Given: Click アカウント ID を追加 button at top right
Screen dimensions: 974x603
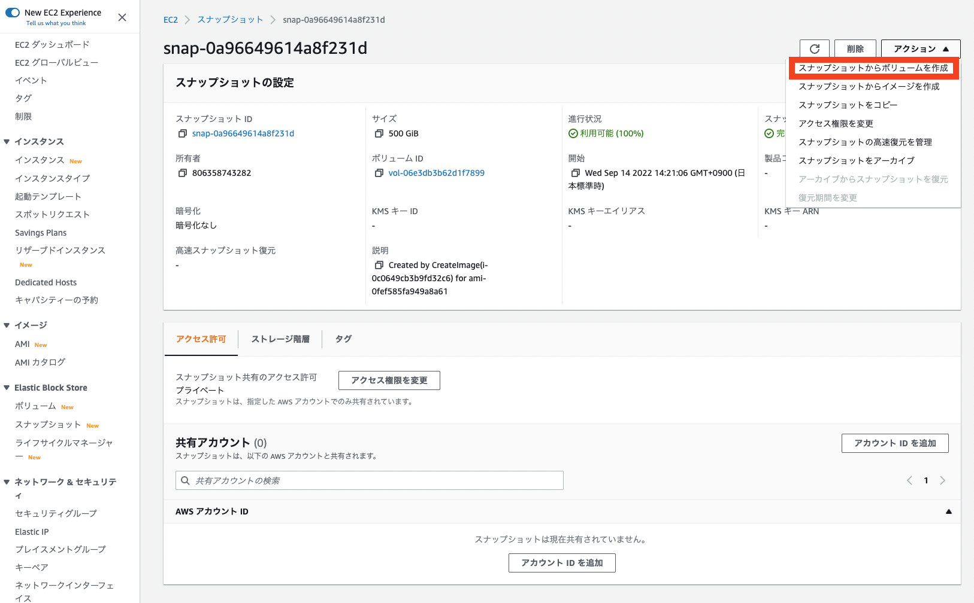Looking at the screenshot, I should pos(895,443).
